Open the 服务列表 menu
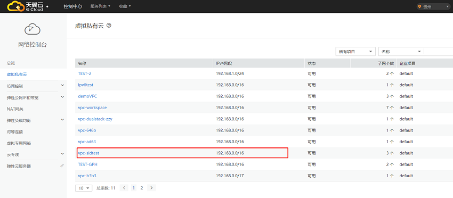The width and height of the screenshot is (453, 198). (100, 6)
